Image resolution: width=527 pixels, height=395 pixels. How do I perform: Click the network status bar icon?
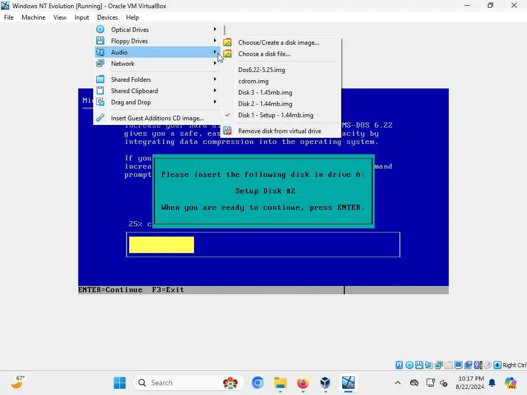[438, 365]
